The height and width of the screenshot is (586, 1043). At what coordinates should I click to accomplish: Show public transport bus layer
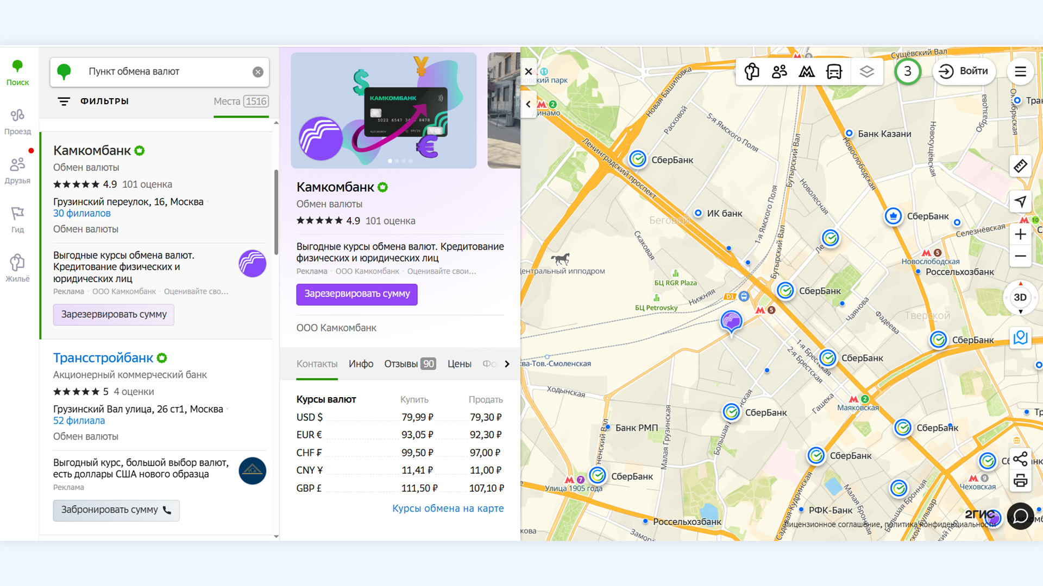[834, 71]
